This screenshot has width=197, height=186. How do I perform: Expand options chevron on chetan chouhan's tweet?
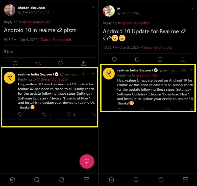tap(93, 7)
